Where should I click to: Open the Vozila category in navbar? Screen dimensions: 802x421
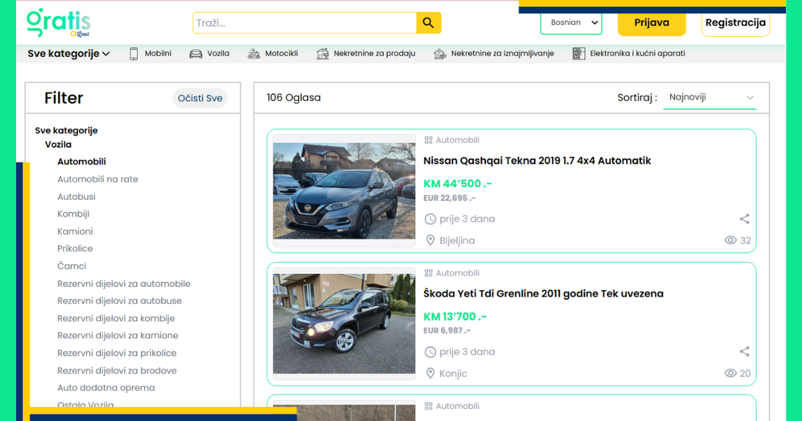[218, 53]
